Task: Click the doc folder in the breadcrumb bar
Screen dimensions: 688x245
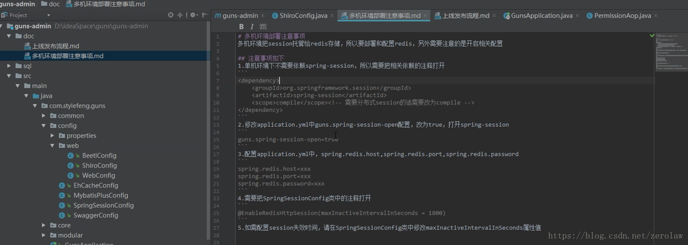Action: click(x=50, y=4)
